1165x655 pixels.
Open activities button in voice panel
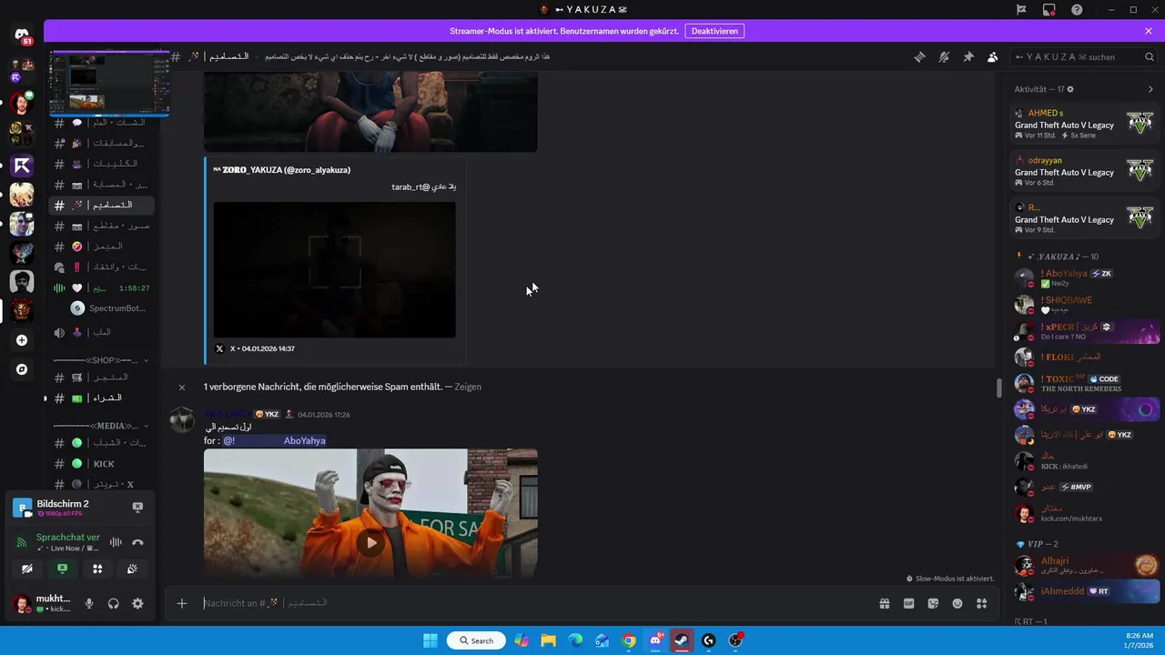(97, 569)
